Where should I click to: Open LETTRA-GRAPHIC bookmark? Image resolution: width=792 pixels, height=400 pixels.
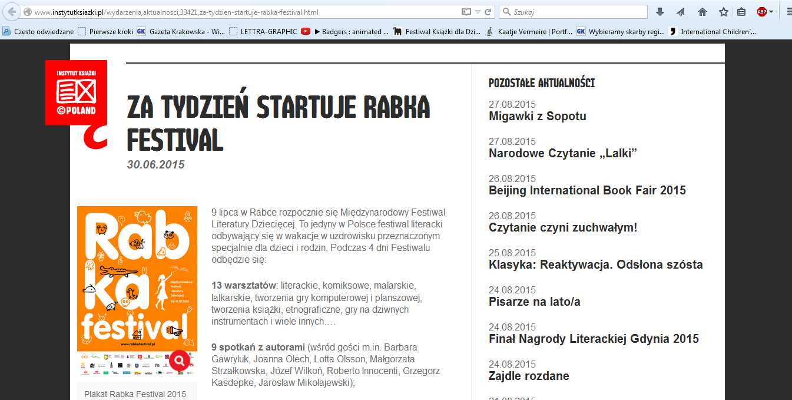click(x=264, y=32)
